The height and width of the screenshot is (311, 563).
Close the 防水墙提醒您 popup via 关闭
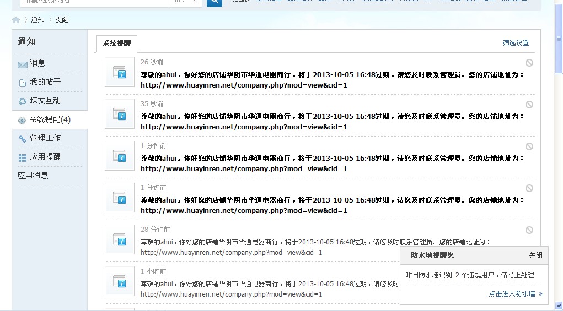535,255
